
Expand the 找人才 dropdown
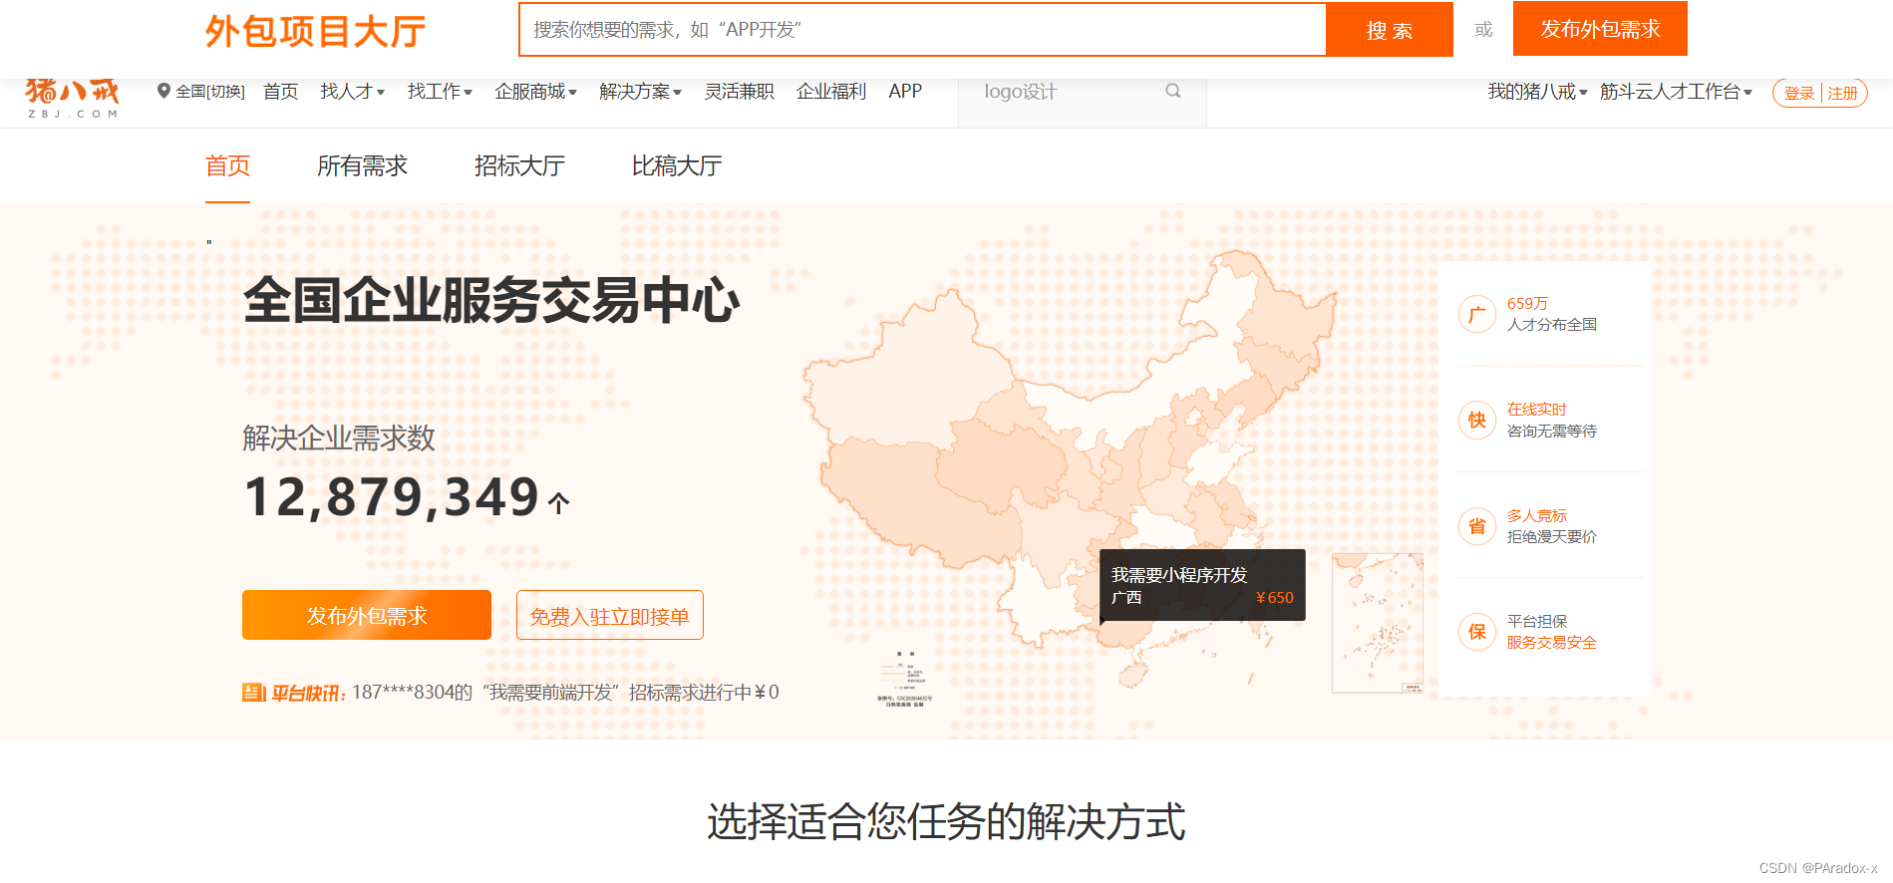(352, 92)
